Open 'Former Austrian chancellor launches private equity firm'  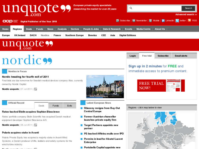coord(100,118)
